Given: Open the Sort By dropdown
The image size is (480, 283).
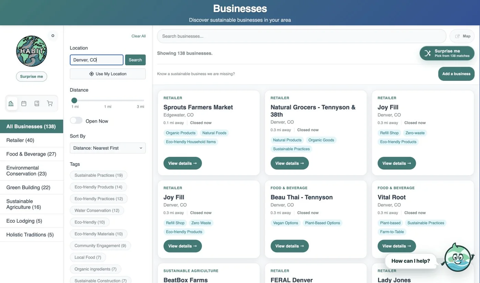Looking at the screenshot, I should point(108,148).
